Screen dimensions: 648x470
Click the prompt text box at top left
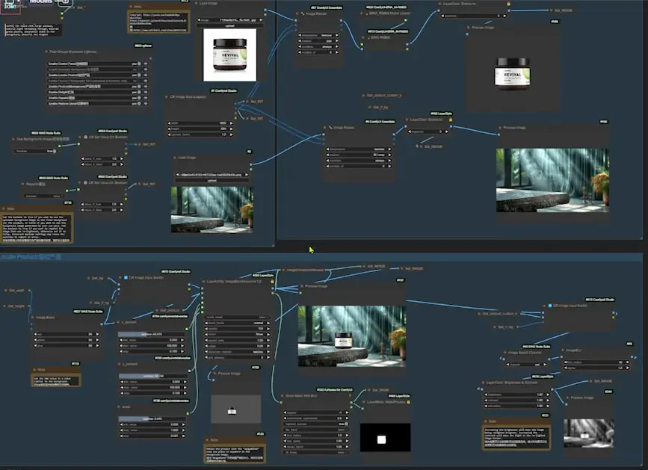coord(33,30)
